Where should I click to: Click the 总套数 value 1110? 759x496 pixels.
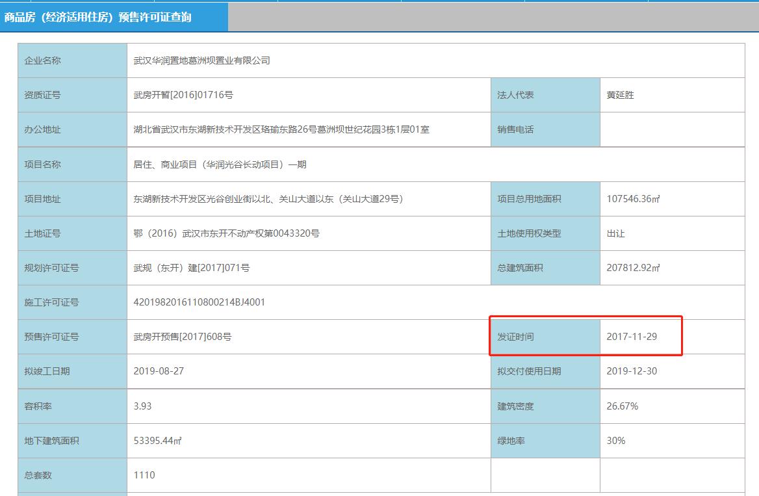point(144,475)
